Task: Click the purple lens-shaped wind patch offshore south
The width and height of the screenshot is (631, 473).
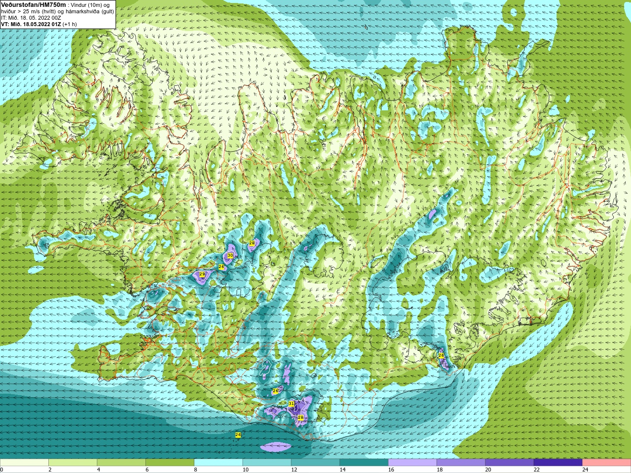Action: click(x=276, y=447)
